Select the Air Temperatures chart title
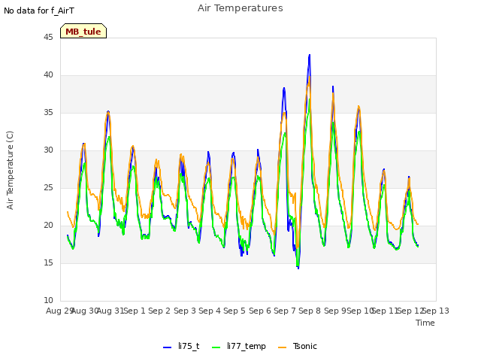 pyautogui.click(x=240, y=8)
